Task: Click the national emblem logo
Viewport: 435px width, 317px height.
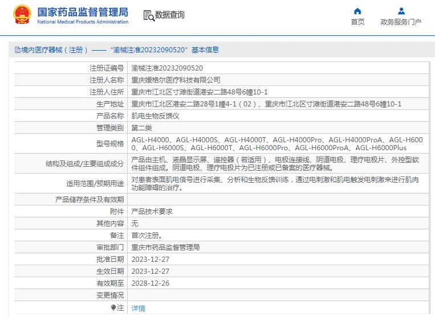Action: point(22,15)
